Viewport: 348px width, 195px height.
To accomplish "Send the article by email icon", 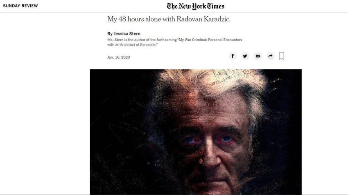I will pyautogui.click(x=258, y=56).
